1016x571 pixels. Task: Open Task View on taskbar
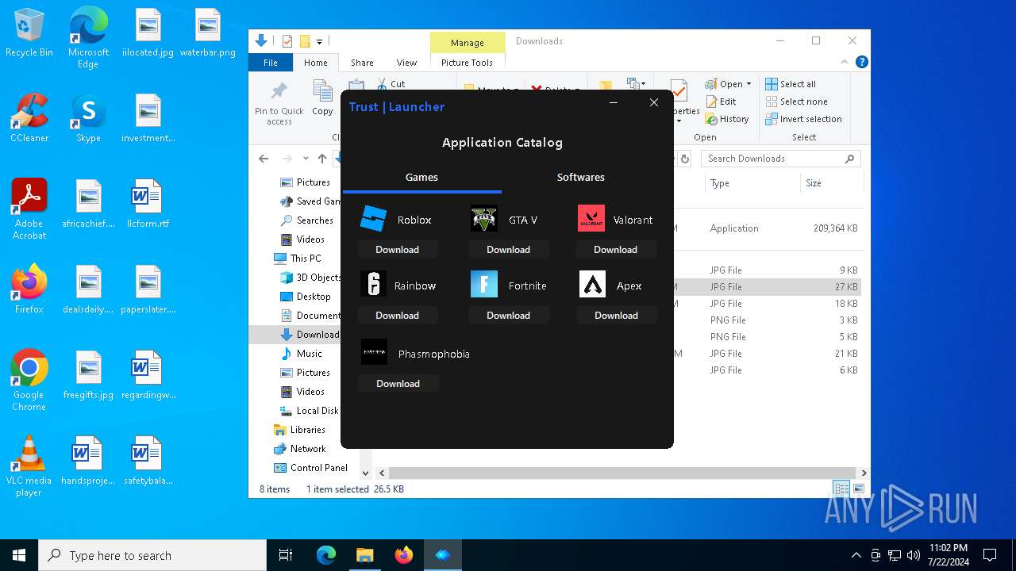[286, 555]
